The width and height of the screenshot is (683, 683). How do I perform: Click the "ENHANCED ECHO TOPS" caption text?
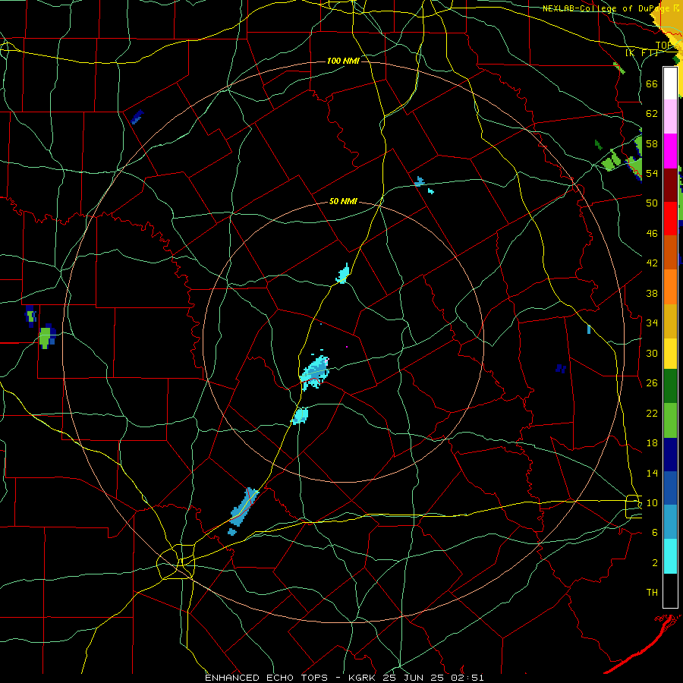[266, 678]
